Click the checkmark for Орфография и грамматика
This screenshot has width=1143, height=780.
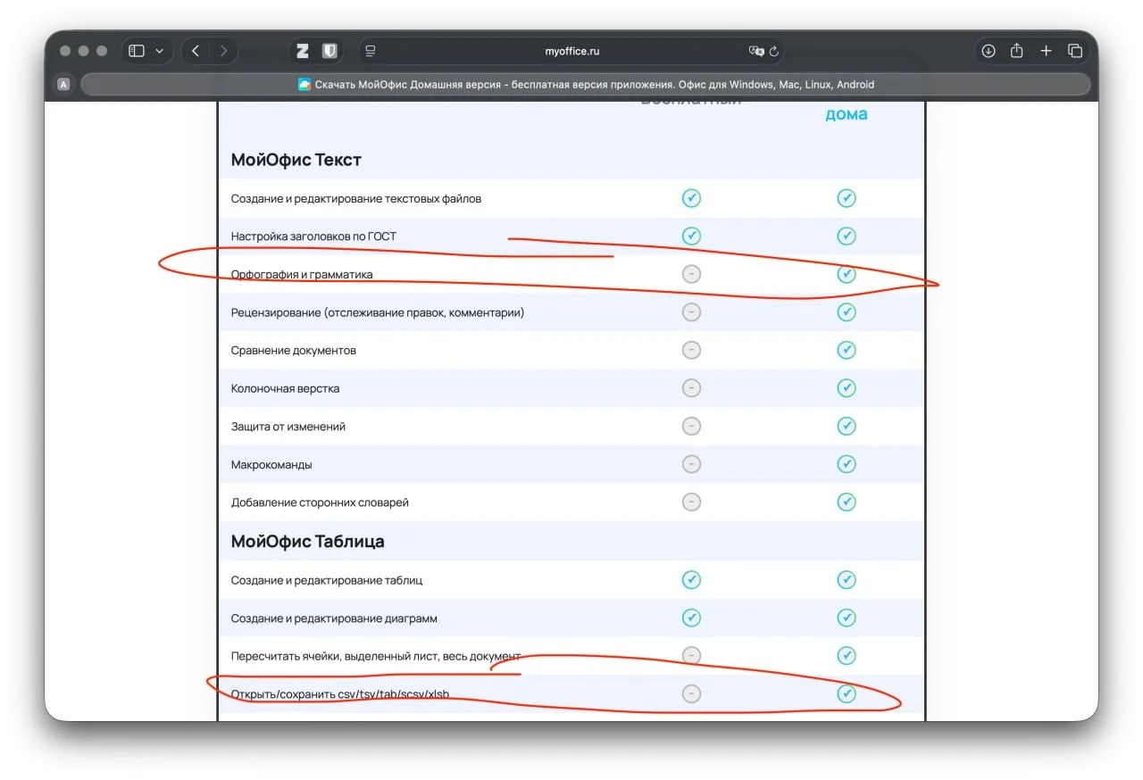pos(847,274)
